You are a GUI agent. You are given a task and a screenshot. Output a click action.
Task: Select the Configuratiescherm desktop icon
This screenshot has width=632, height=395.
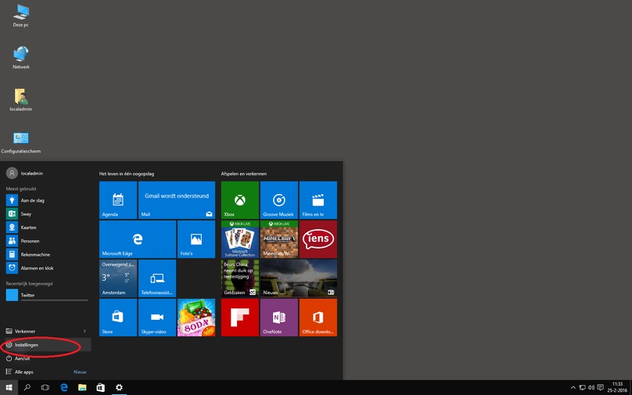click(x=21, y=142)
